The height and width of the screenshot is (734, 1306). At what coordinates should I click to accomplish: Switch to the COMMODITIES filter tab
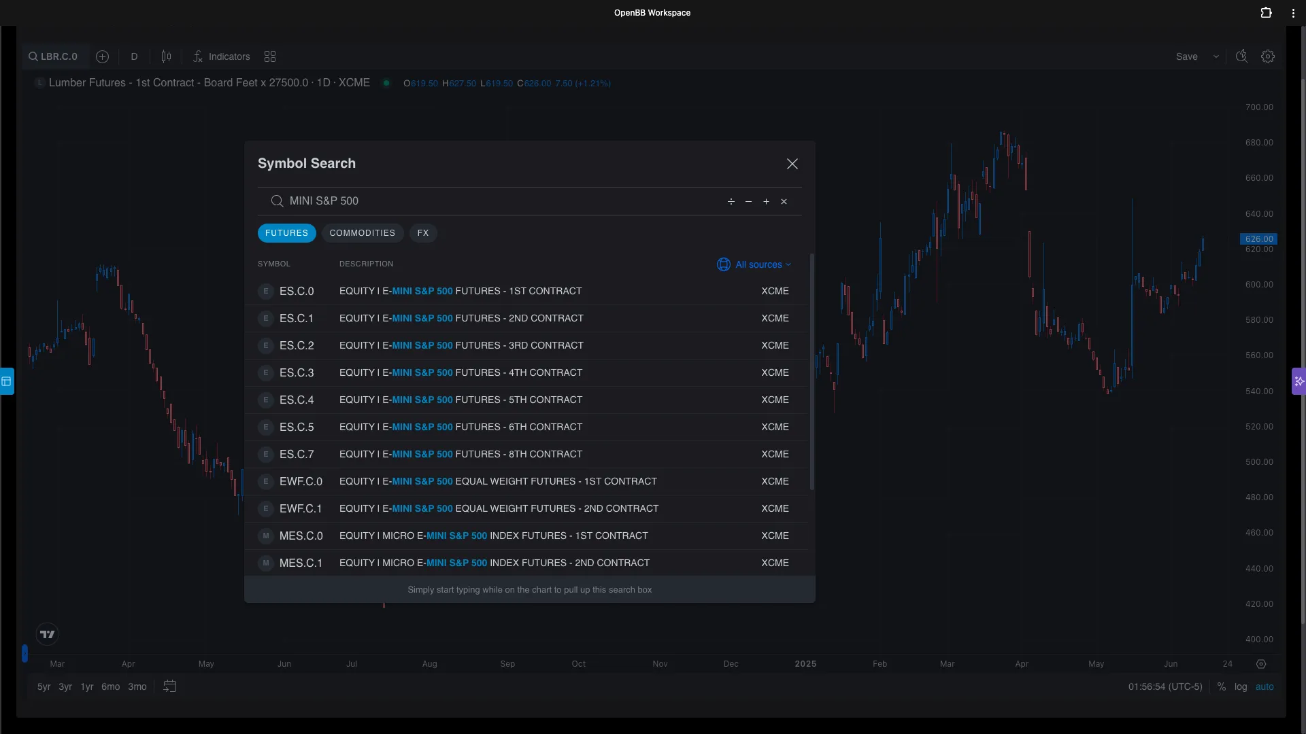[x=362, y=233]
